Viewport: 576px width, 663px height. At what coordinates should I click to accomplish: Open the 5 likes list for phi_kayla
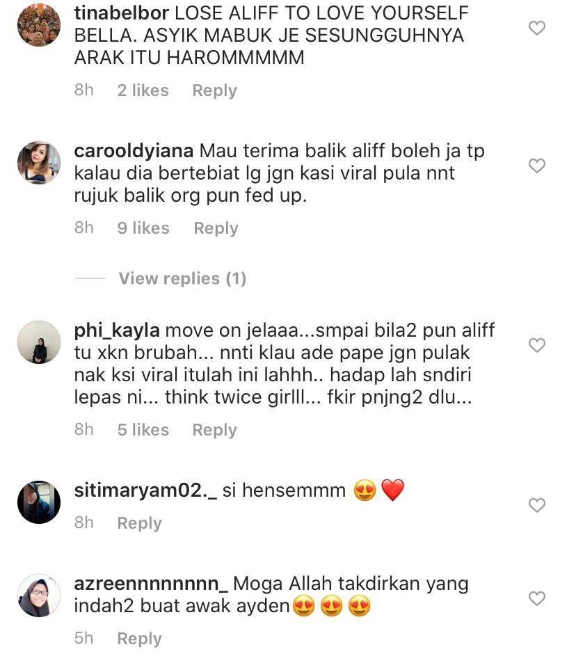click(x=143, y=430)
